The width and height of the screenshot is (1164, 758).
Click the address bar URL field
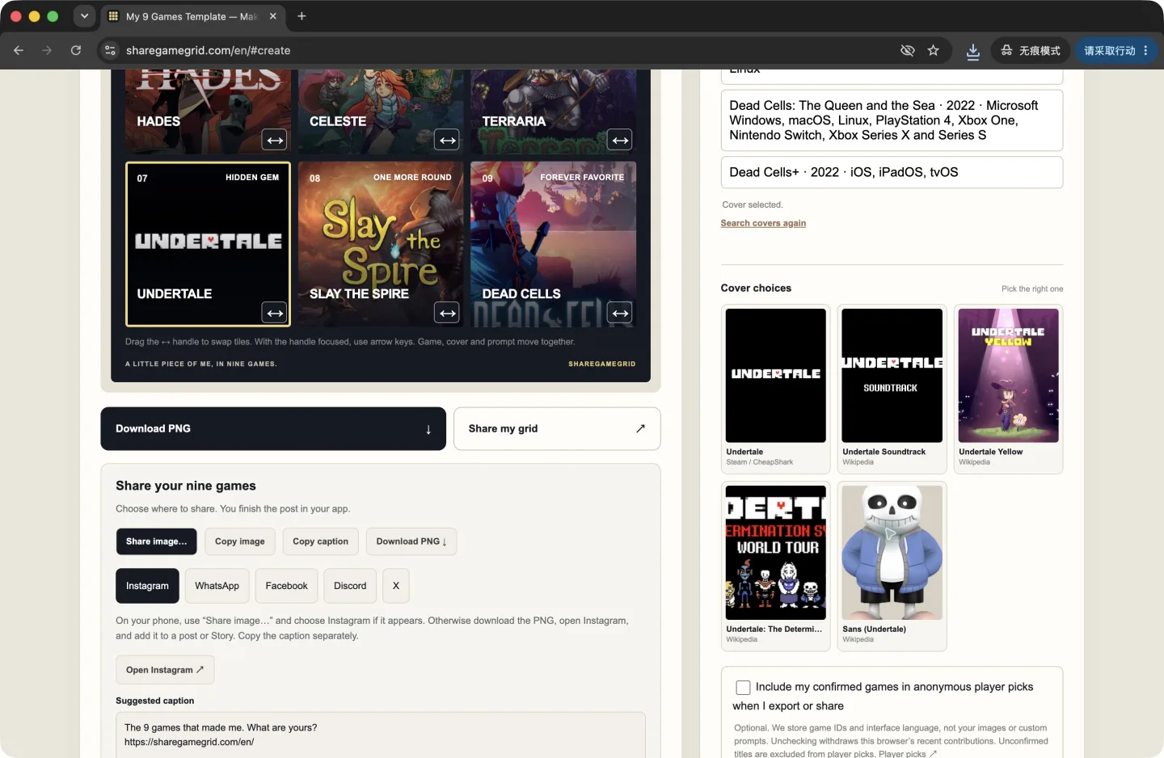click(501, 50)
